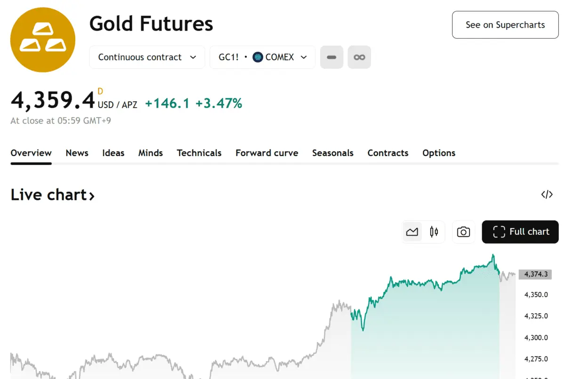
Task: Go to the Options tab
Action: [x=439, y=153]
